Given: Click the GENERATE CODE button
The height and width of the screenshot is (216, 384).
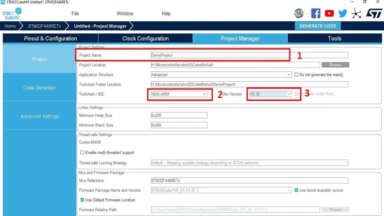Looking at the screenshot, I should point(318,26).
